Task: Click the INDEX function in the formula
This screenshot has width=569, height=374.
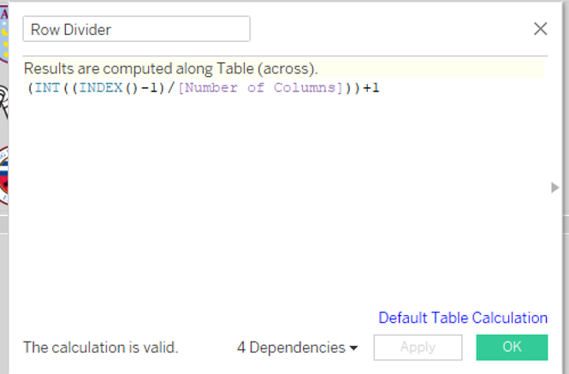Action: [x=101, y=88]
